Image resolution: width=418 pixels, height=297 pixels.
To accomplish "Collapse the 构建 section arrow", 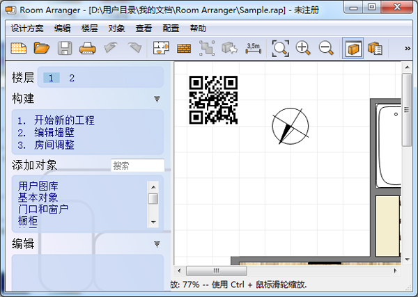I will [x=157, y=99].
